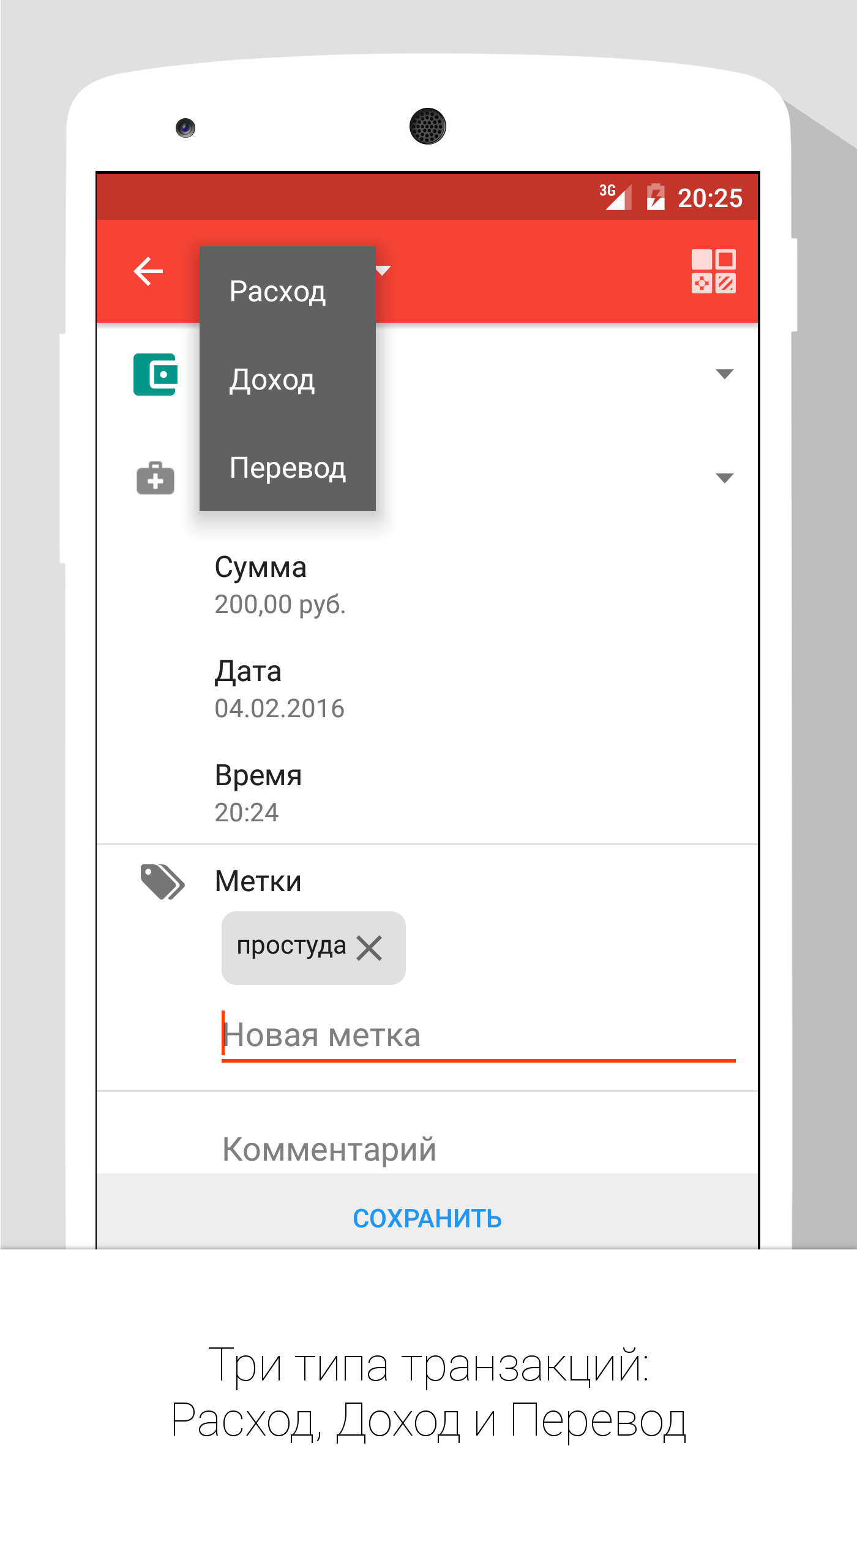Open the 'Дата' date picker

[x=427, y=689]
